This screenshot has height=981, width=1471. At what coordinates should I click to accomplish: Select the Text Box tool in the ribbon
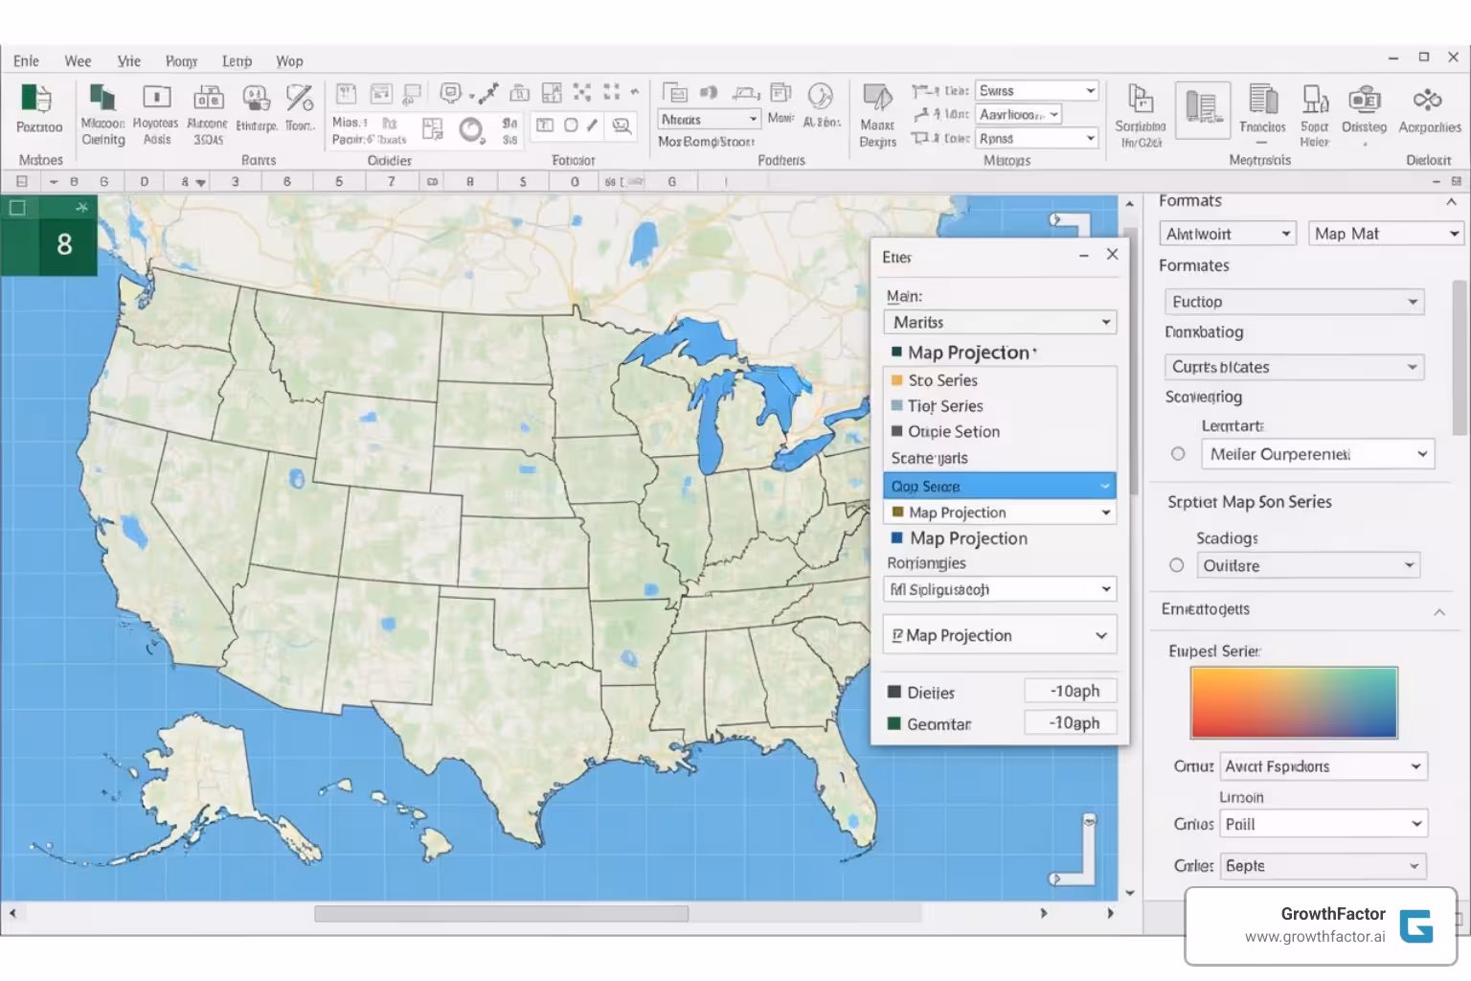point(544,125)
